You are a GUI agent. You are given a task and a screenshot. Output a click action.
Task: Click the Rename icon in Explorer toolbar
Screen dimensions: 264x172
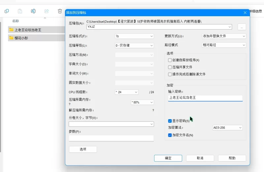[x=33, y=11]
